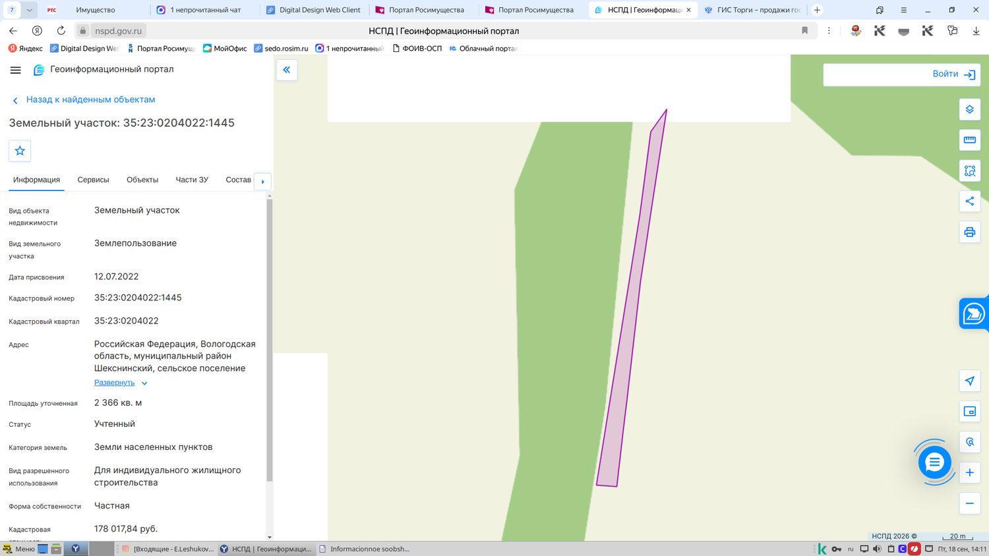Click the info panel vertical scrollbar

pos(269,339)
